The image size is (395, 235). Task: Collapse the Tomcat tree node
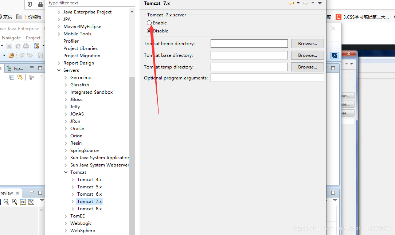[66, 172]
